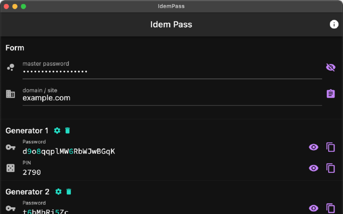Toggle Generator 1 PIN visibility eye
Viewport: 343px width, 214px height.
tap(313, 168)
